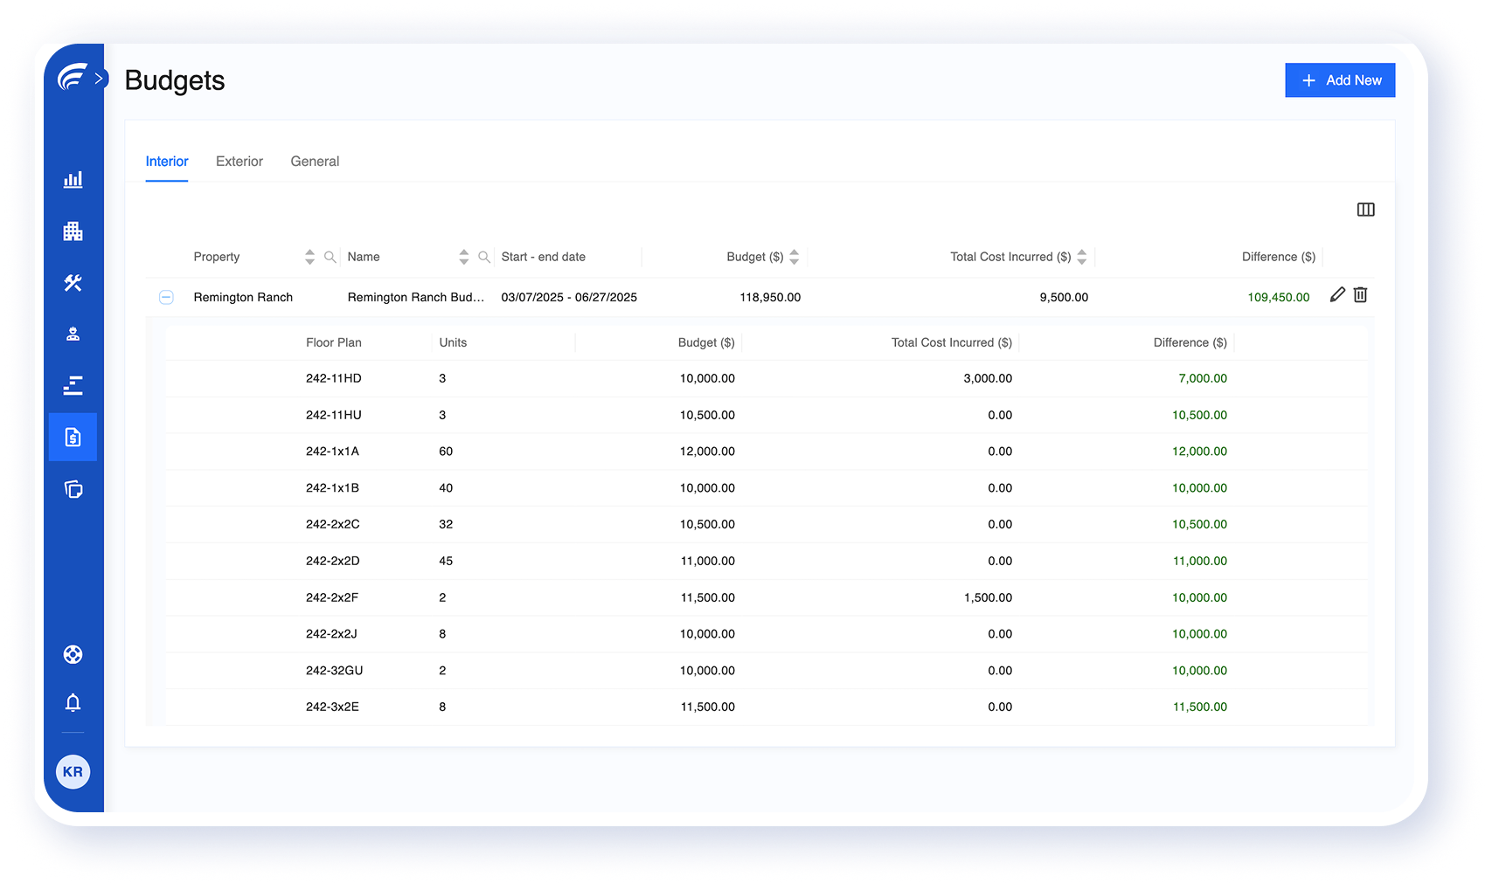Click the 7,000.00 difference value
The height and width of the screenshot is (883, 1485).
tap(1203, 379)
